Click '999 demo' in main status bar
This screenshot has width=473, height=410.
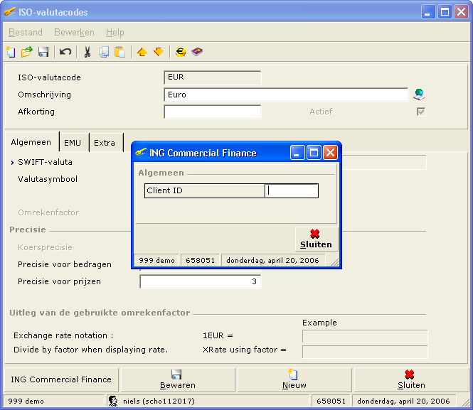tap(26, 401)
